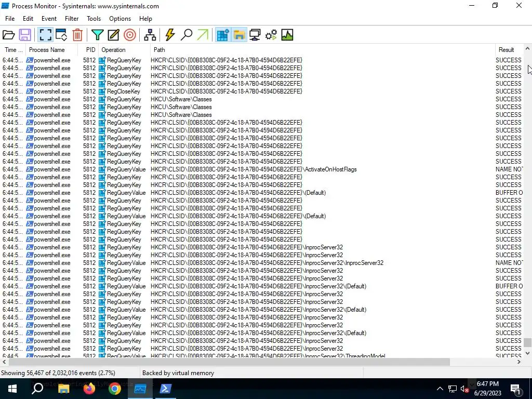Click the lightning bolt toolbar icon
532x399 pixels.
[170, 35]
